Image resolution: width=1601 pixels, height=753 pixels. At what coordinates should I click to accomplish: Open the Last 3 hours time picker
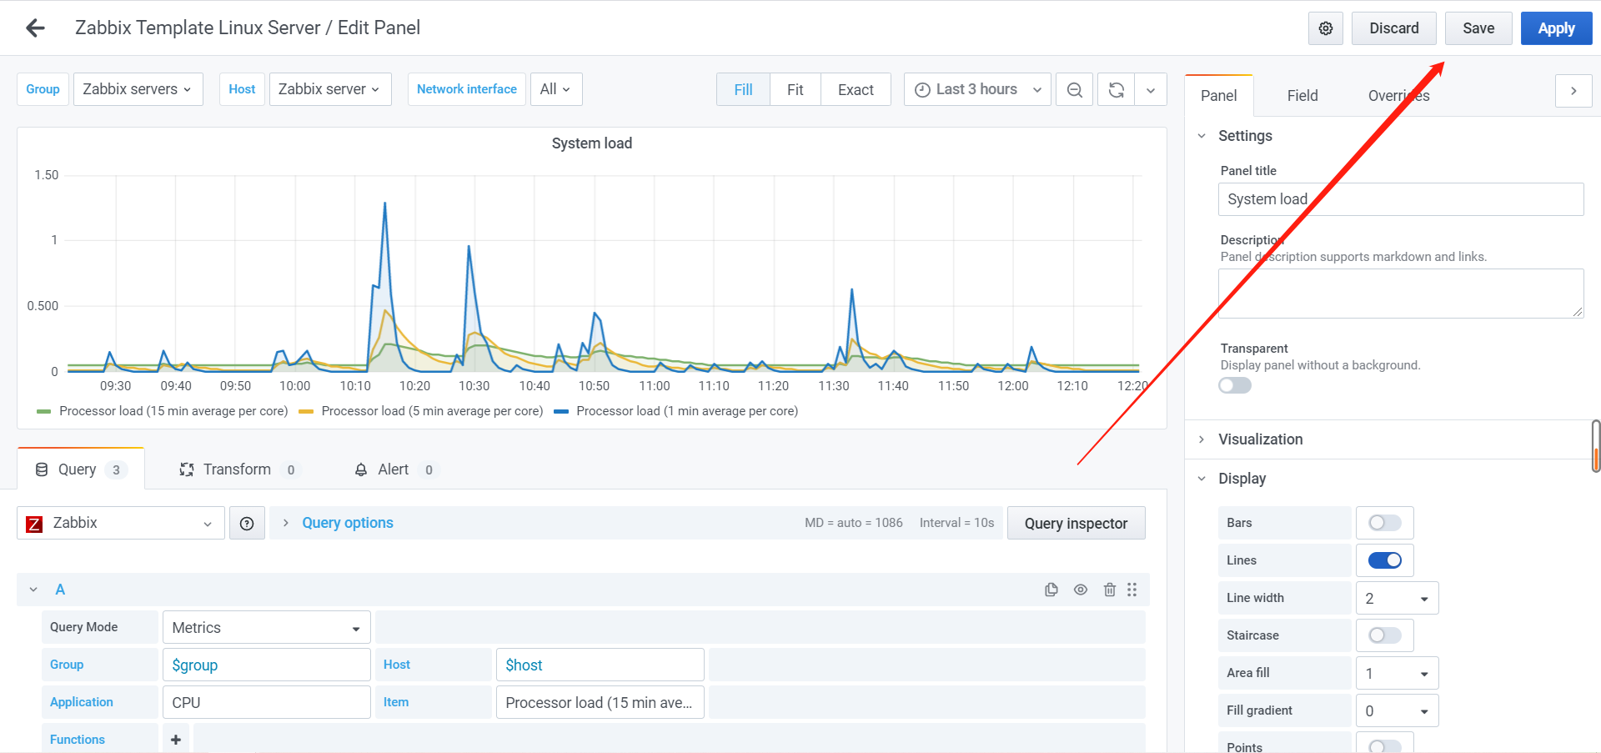pyautogui.click(x=977, y=89)
